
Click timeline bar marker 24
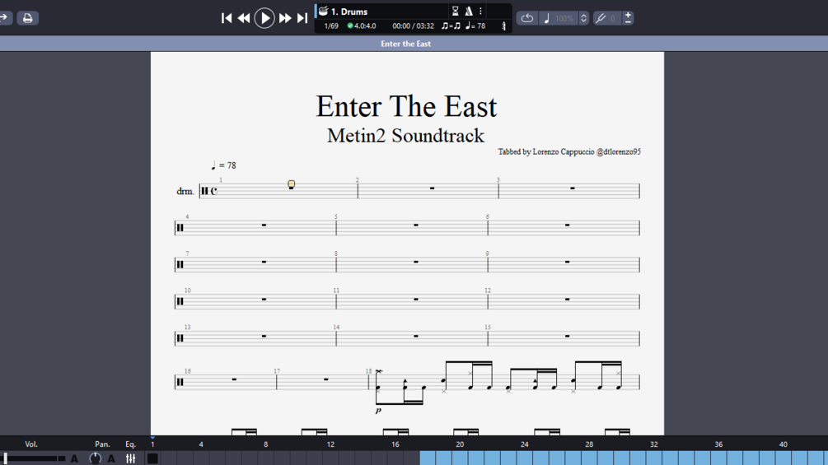click(524, 444)
